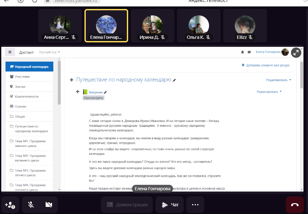Expand Редактировать dropdown for Введение
The height and width of the screenshot is (214, 308).
(x=269, y=92)
